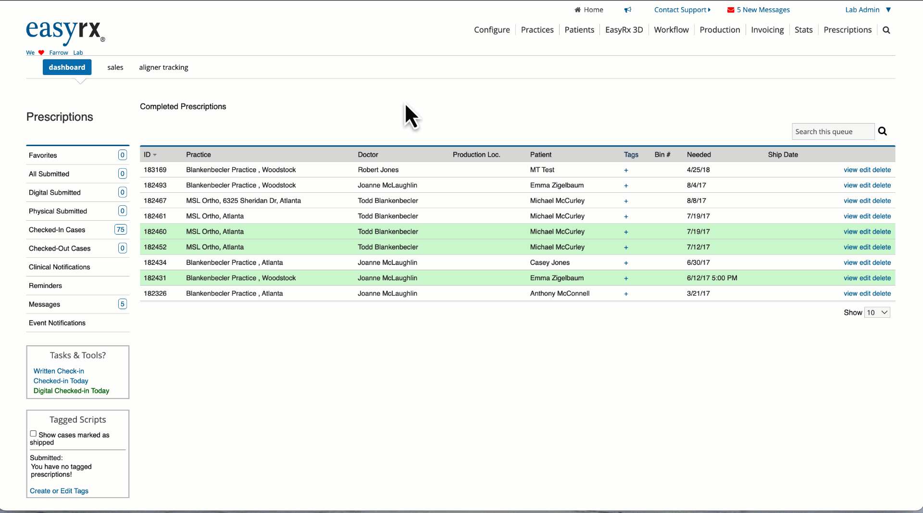The height and width of the screenshot is (513, 923).
Task: Open the Configure menu
Action: coord(492,30)
